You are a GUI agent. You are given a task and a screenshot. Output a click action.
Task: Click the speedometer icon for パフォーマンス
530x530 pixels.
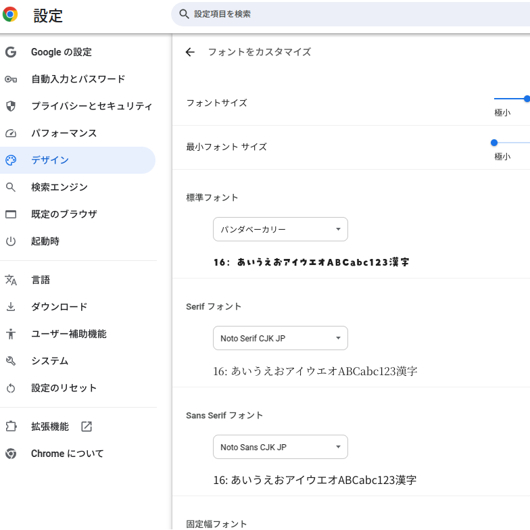10,133
